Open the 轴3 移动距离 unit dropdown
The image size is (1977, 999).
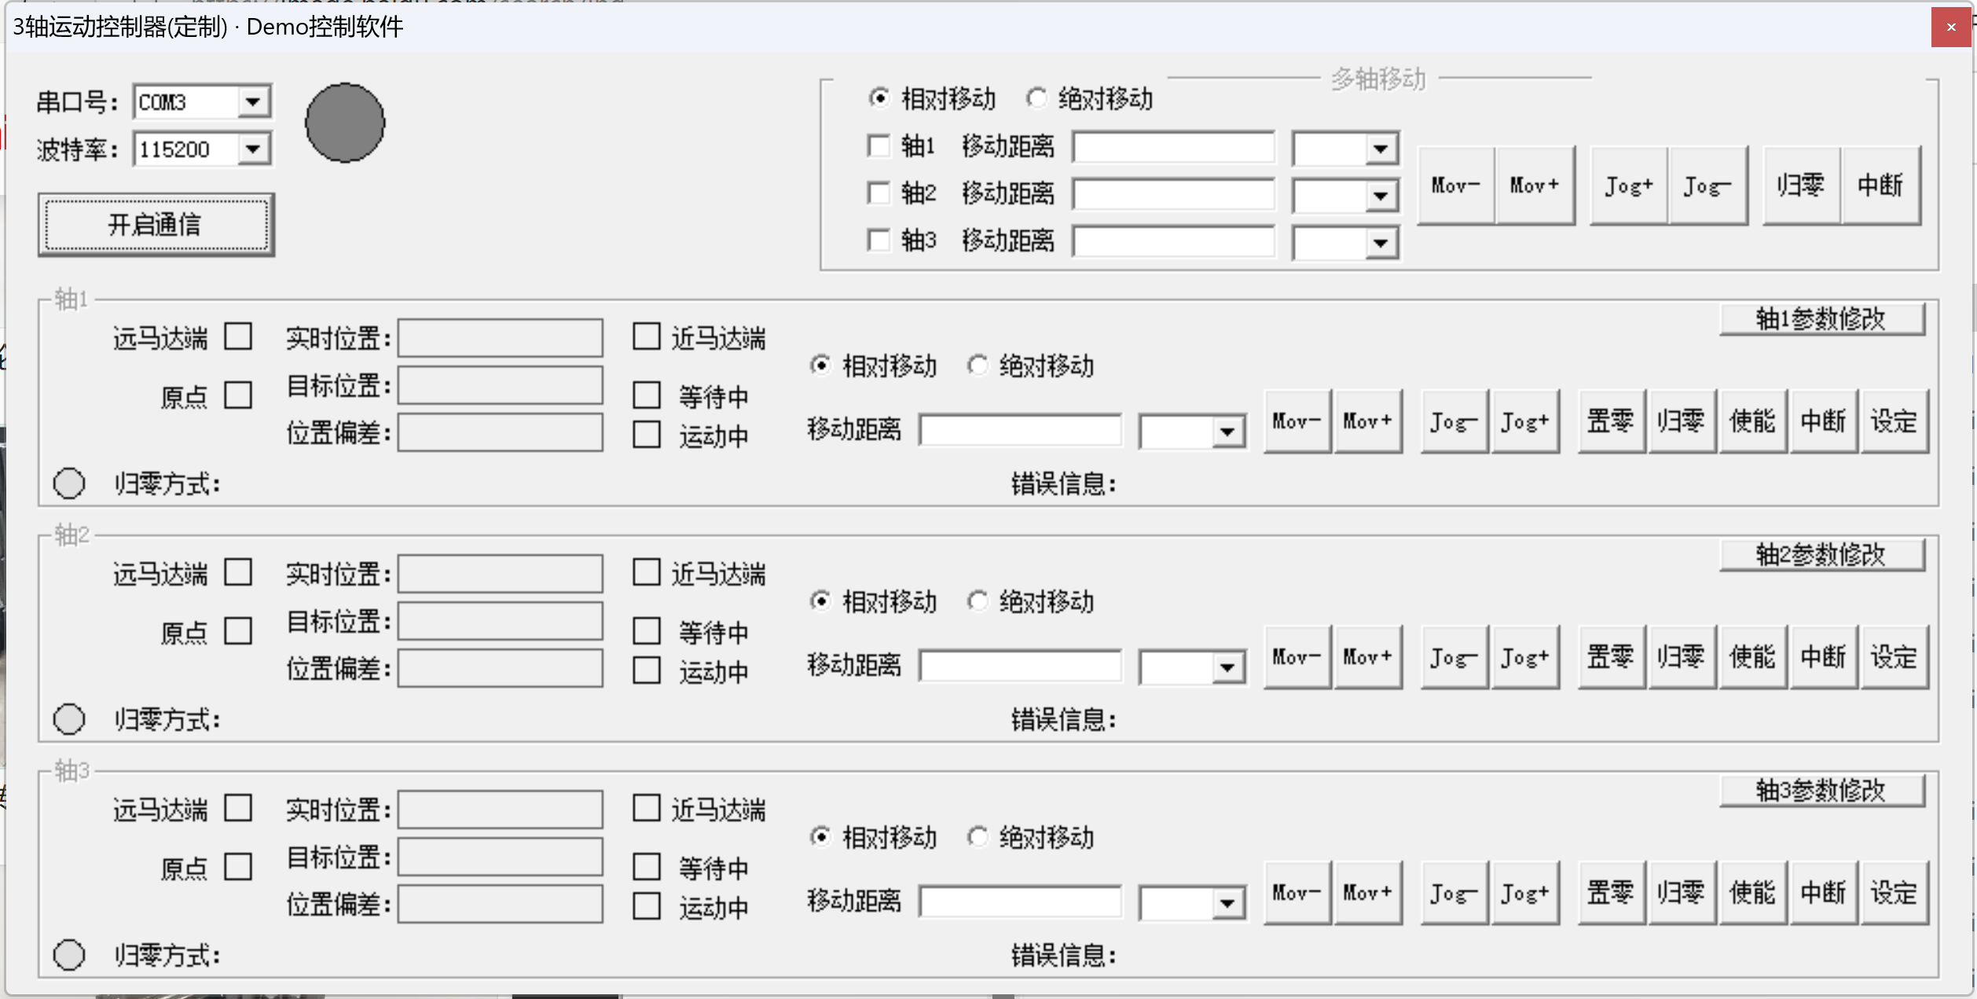pyautogui.click(x=1227, y=903)
